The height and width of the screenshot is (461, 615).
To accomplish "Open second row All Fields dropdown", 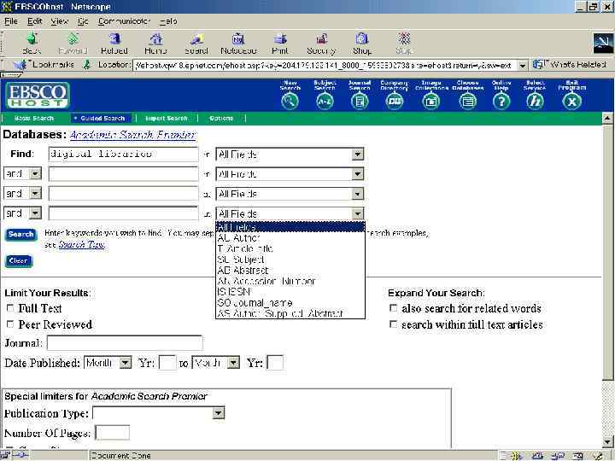I will tap(290, 173).
